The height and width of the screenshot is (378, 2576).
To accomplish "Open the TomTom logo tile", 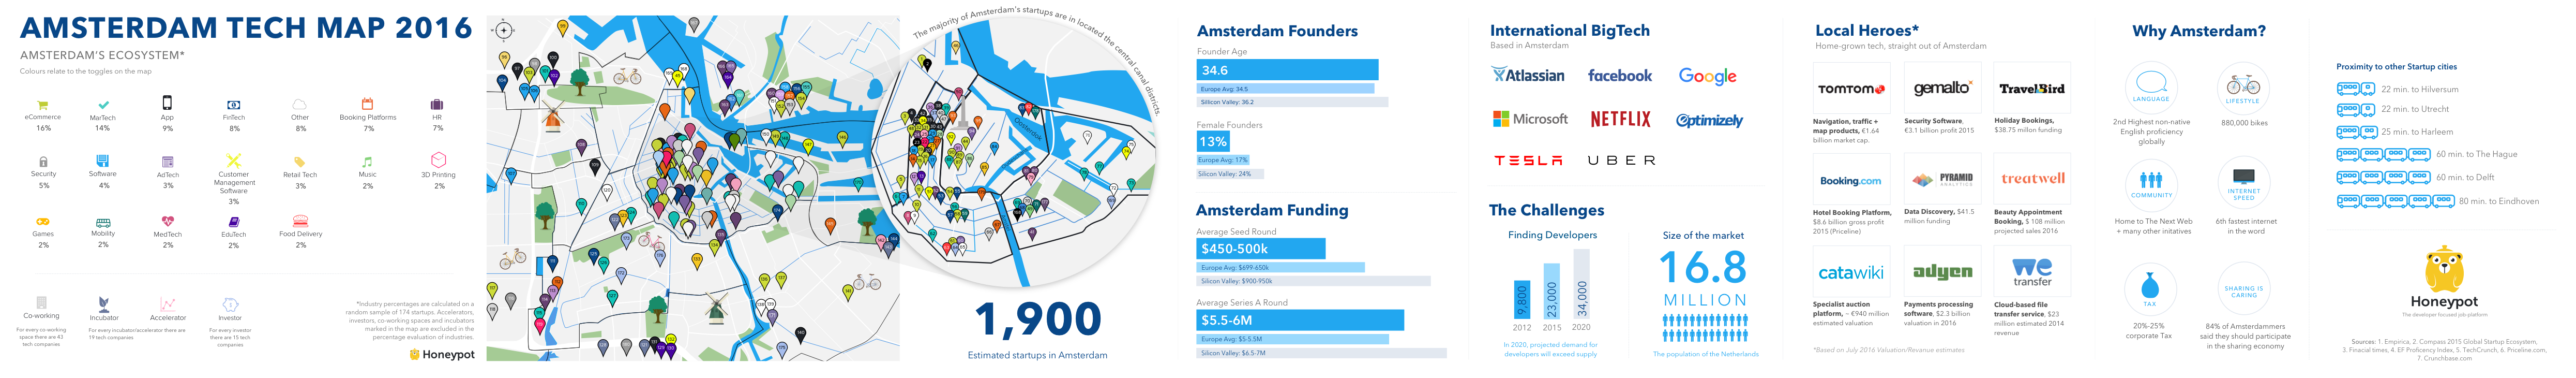I will tap(1851, 89).
